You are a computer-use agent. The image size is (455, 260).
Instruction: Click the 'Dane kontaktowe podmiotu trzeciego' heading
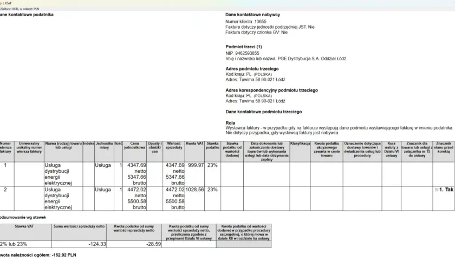(x=263, y=112)
